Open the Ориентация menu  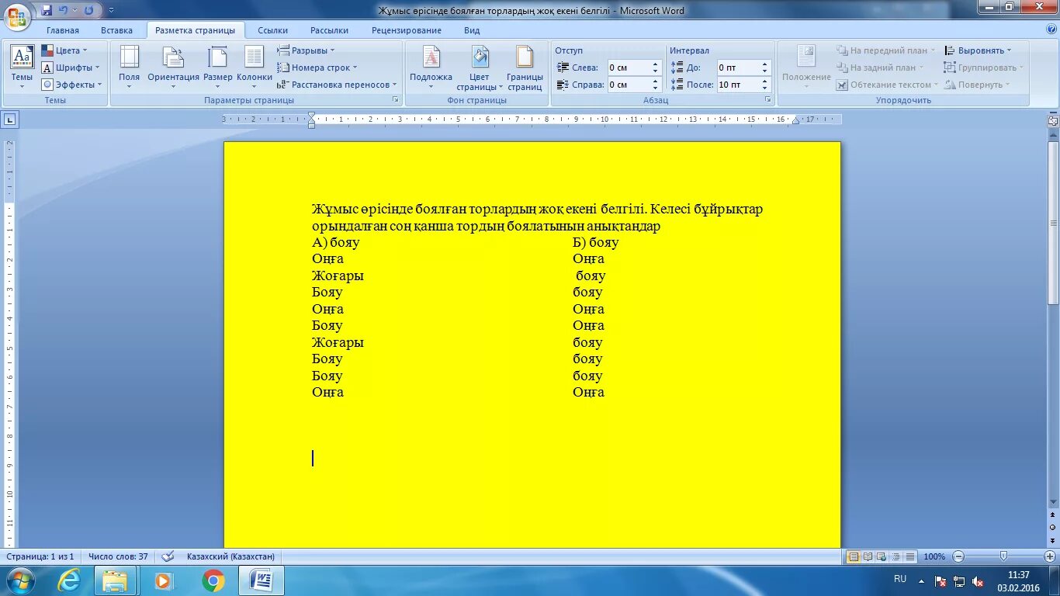[173, 67]
